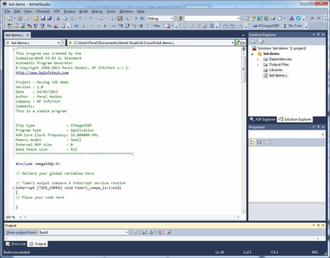Click the toolbar search combo box

[x=212, y=18]
